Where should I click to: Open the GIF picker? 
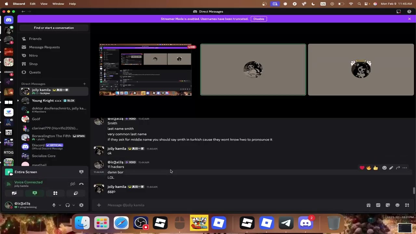point(378,205)
